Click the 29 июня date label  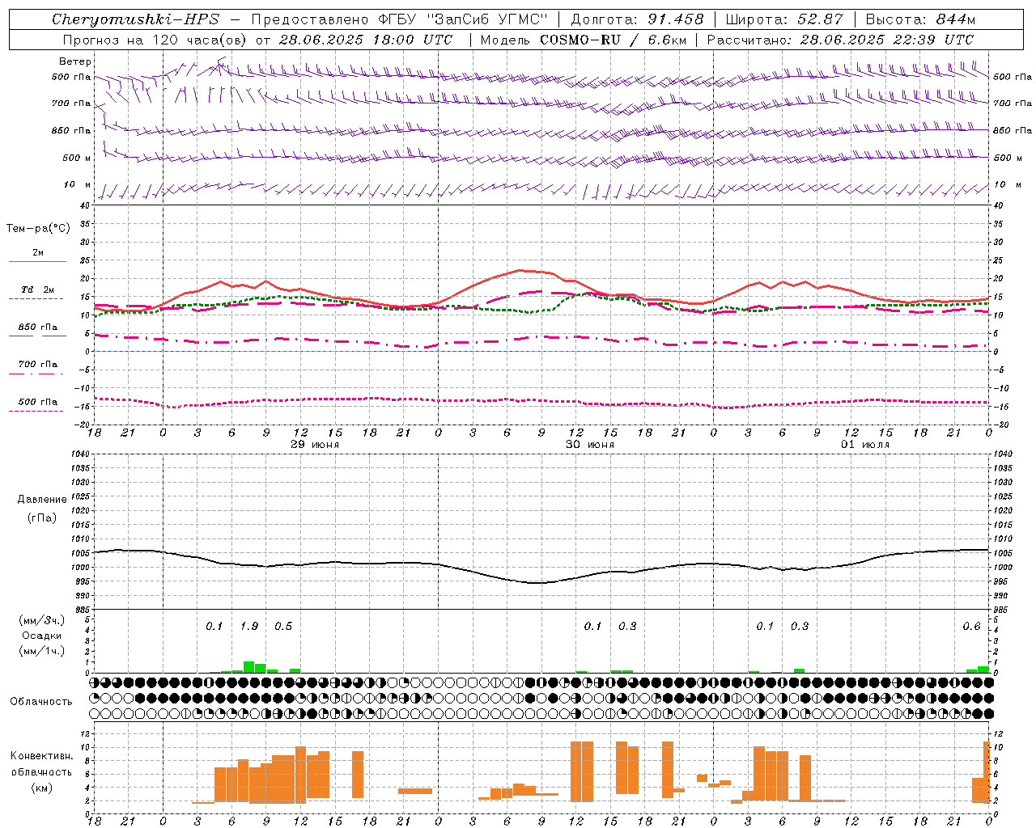[315, 445]
